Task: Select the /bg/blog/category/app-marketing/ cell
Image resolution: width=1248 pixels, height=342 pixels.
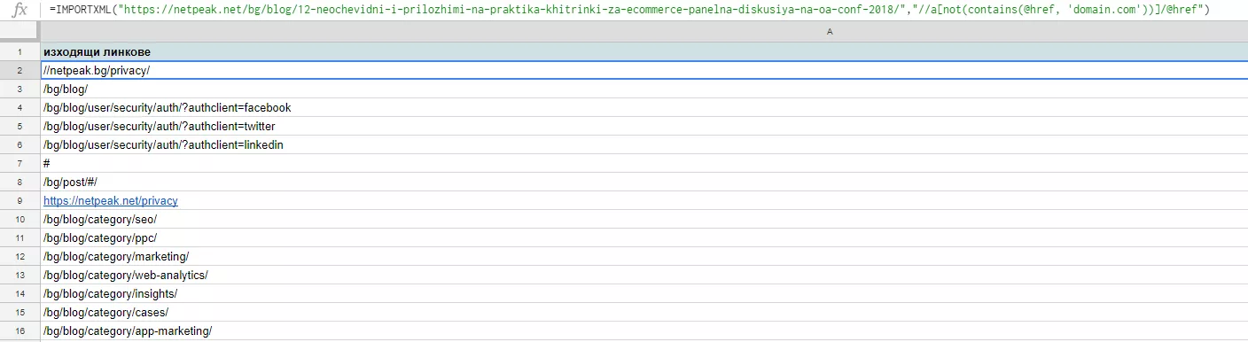Action: pos(644,331)
